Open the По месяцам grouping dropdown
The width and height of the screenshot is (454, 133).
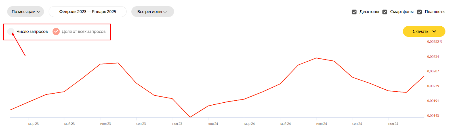click(x=26, y=12)
